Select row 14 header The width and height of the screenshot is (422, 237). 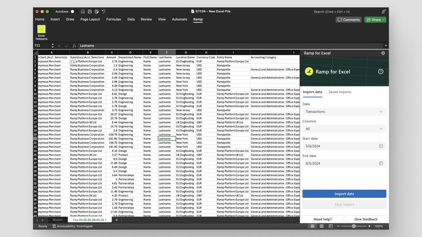tap(35, 110)
